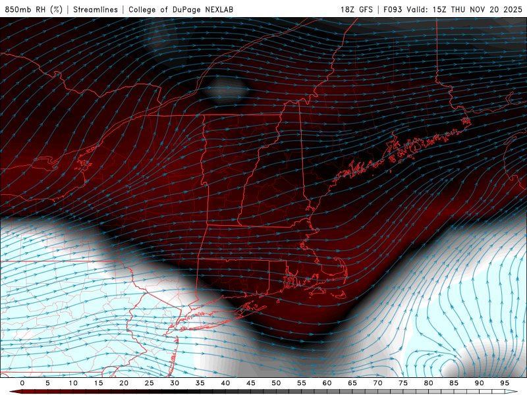Viewport: 527px width, 395px height.
Task: Pick the "75" humidity legend value
Action: click(x=403, y=383)
